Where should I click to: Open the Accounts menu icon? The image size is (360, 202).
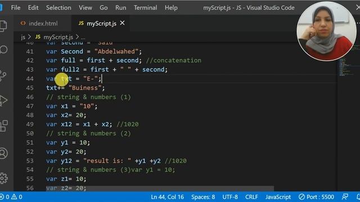tap(3, 153)
